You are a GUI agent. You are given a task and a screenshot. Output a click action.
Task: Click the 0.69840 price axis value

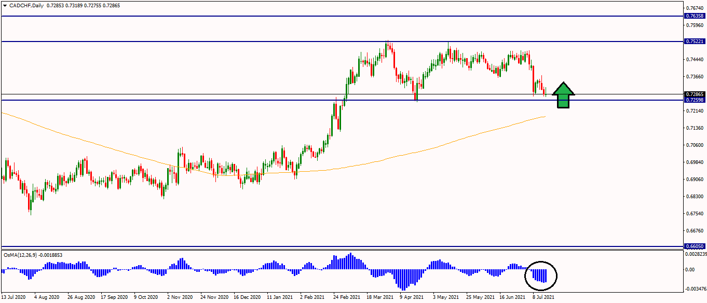point(695,162)
